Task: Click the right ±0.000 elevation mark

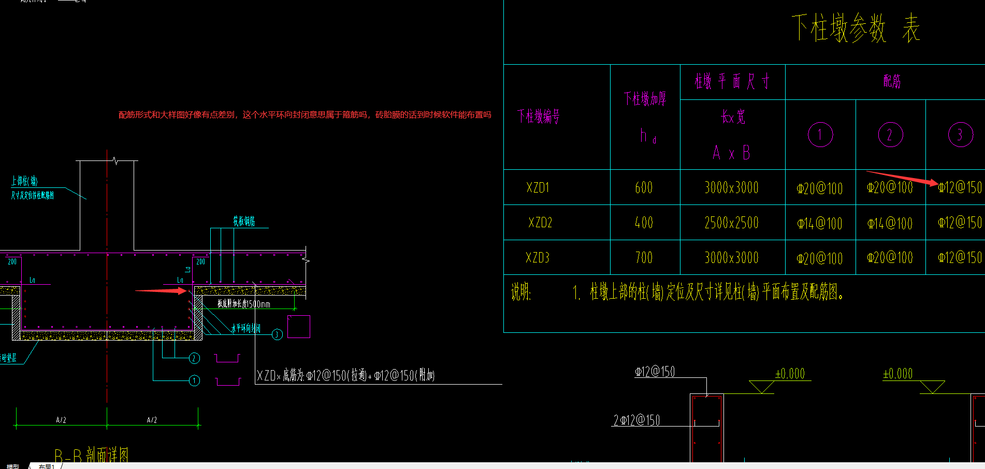Action: pos(897,374)
